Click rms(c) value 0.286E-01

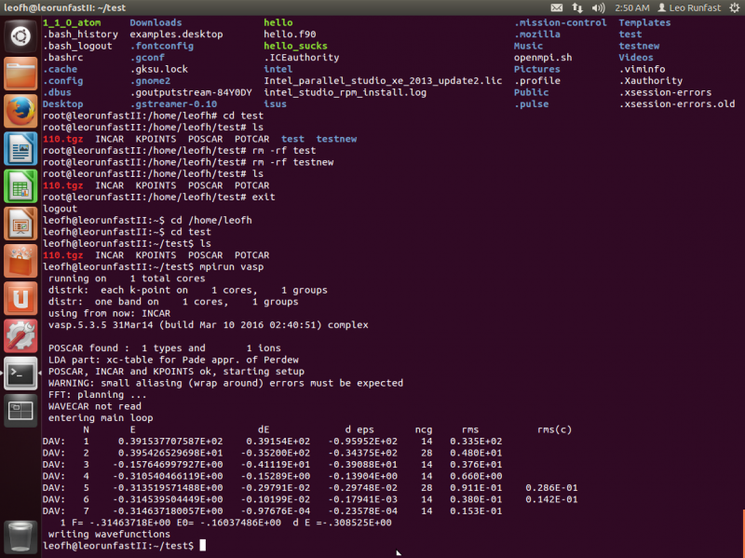tap(551, 487)
